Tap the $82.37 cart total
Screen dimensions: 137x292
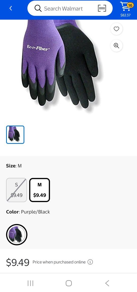126,15
